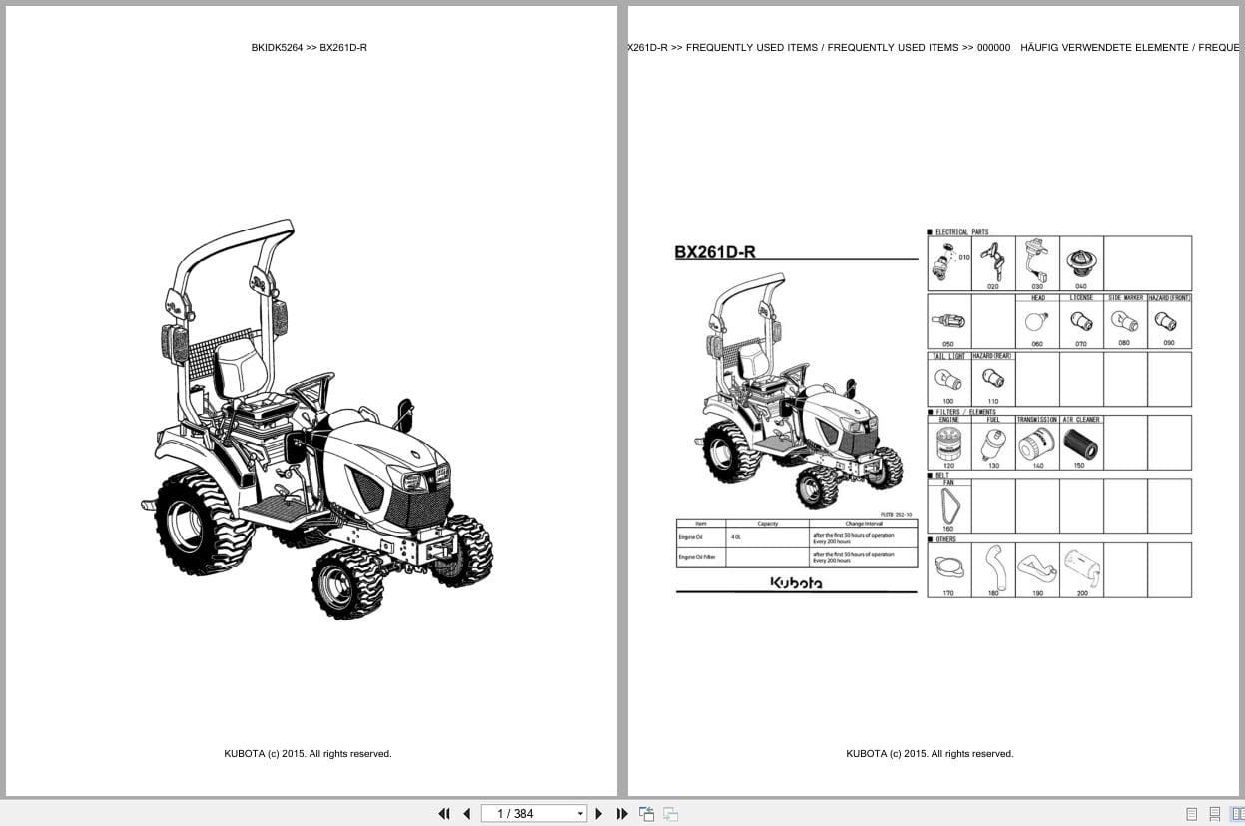Go to the previous page
The image size is (1245, 826).
[x=466, y=813]
